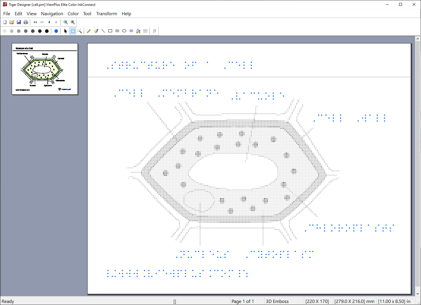Toggle the braille dots tool
The image size is (421, 305).
[x=155, y=31]
